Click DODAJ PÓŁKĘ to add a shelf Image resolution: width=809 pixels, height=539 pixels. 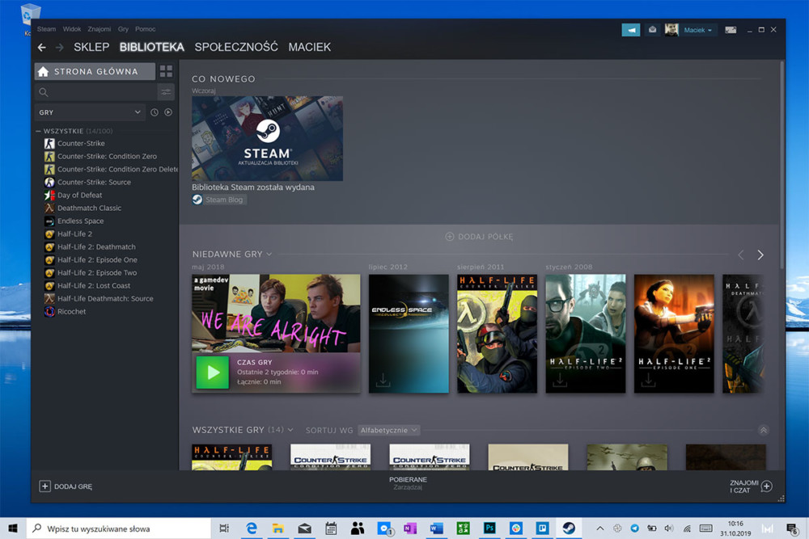(x=479, y=237)
